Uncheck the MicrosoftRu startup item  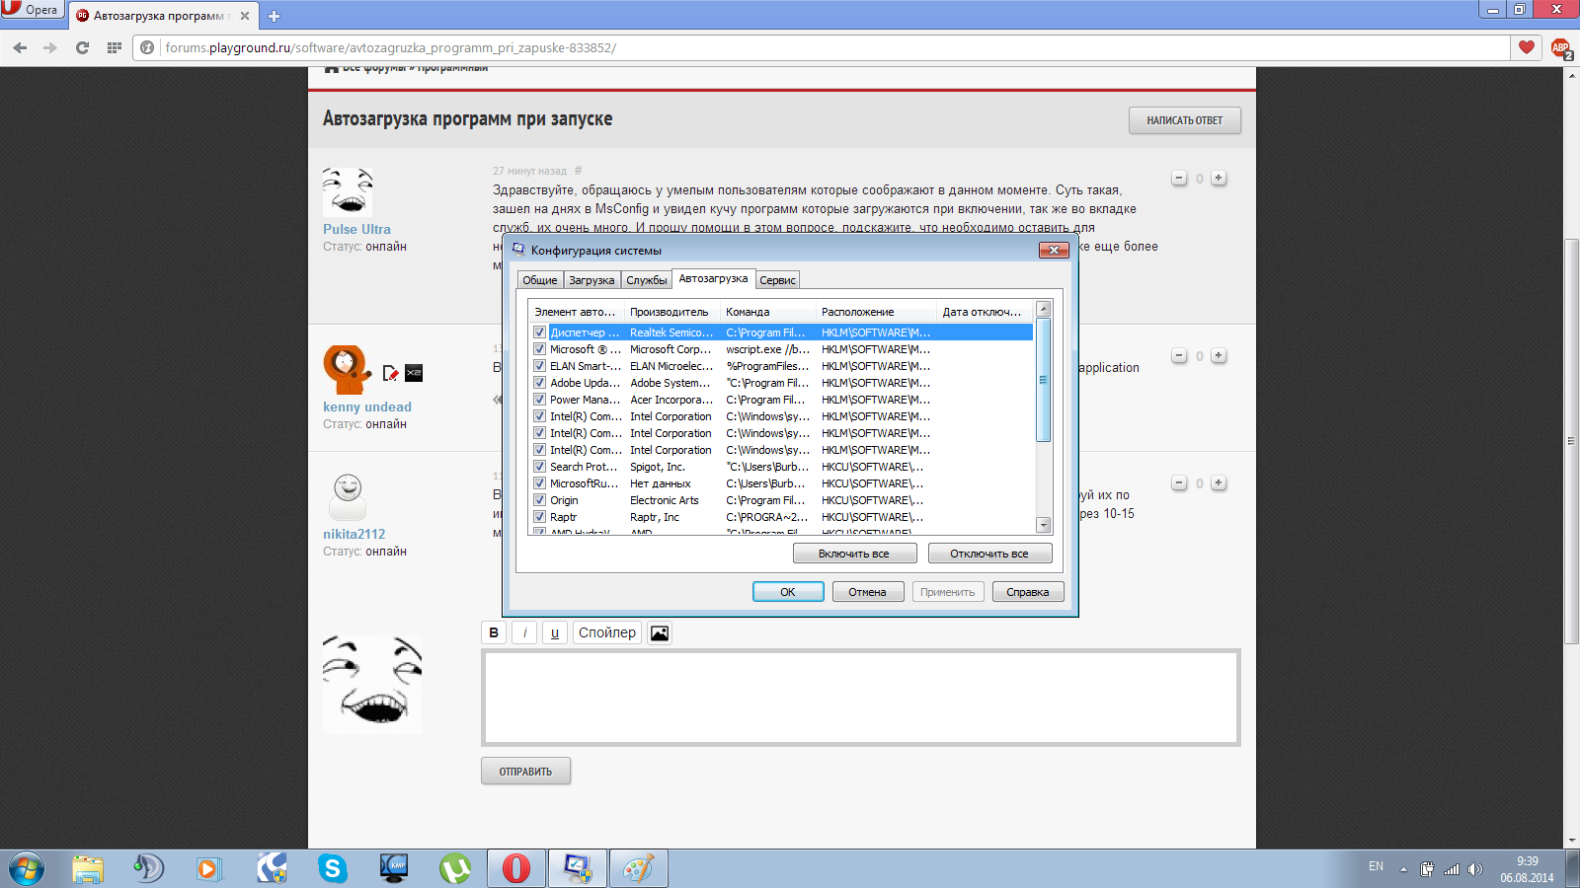(539, 483)
